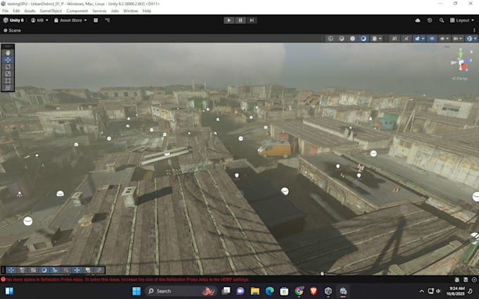
Task: Click the branch icon beside the grid icon
Action: tap(107, 20)
